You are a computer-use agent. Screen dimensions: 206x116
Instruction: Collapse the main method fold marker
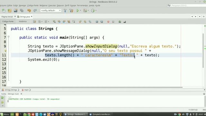tap(9, 36)
